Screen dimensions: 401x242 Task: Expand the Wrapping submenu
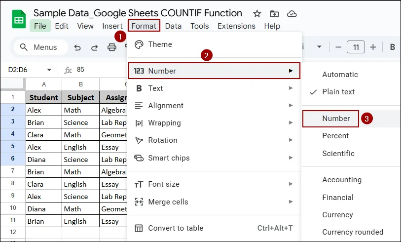(214, 123)
